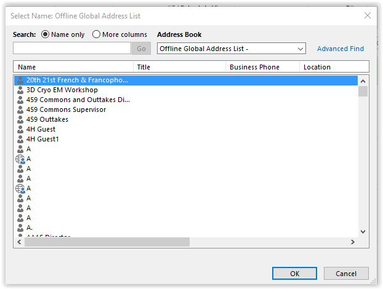Click the contact icon beside 459 Commons and Outtakes
The image size is (383, 289).
20,100
